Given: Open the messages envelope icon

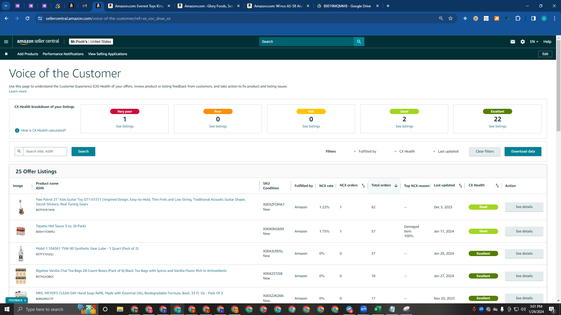Looking at the screenshot, I should point(512,42).
